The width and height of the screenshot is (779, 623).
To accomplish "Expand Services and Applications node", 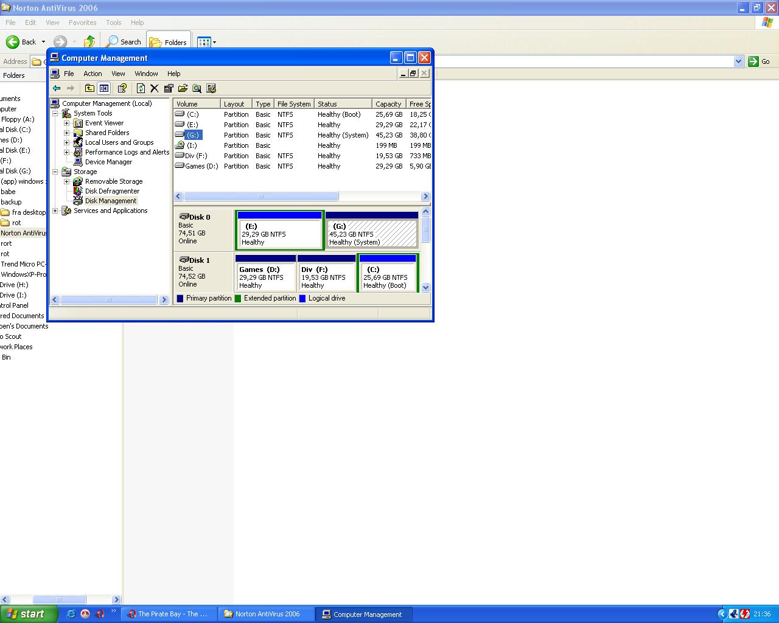I will 55,211.
